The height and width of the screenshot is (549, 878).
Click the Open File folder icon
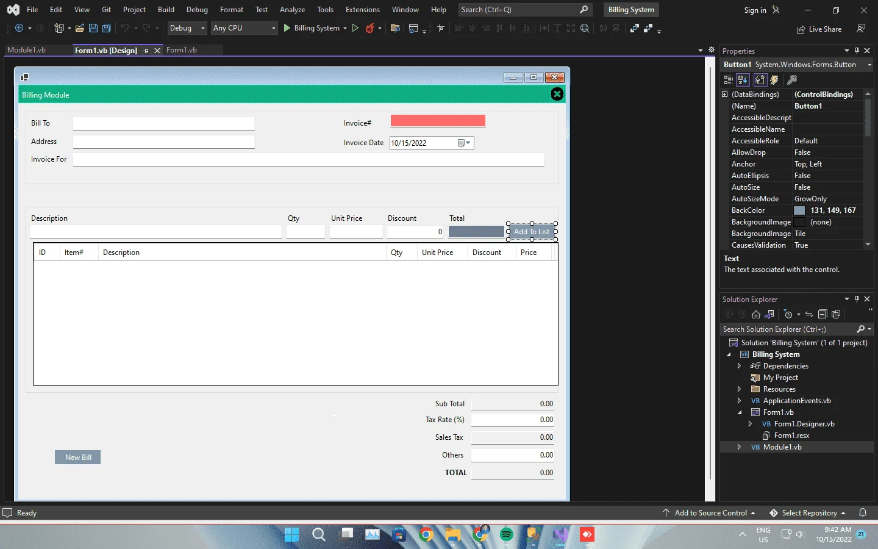[x=79, y=28]
